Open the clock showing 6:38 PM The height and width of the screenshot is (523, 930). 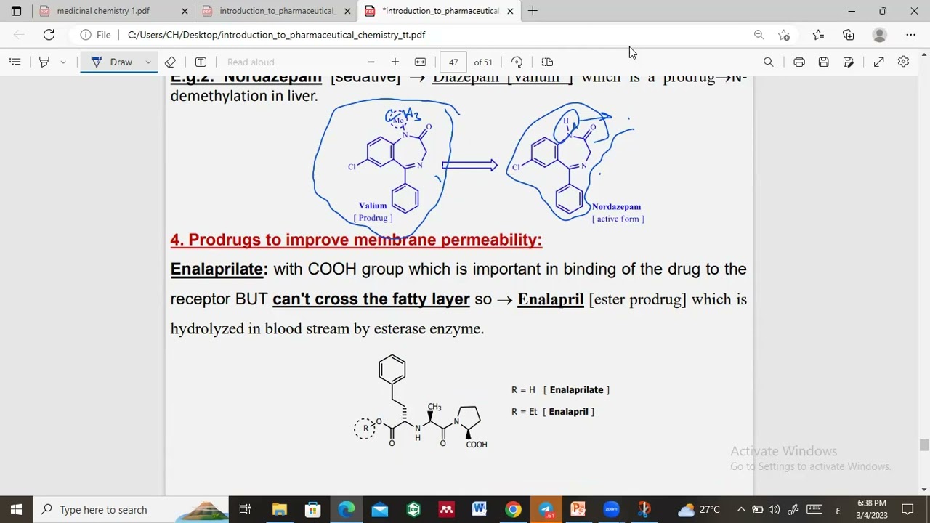pos(872,509)
